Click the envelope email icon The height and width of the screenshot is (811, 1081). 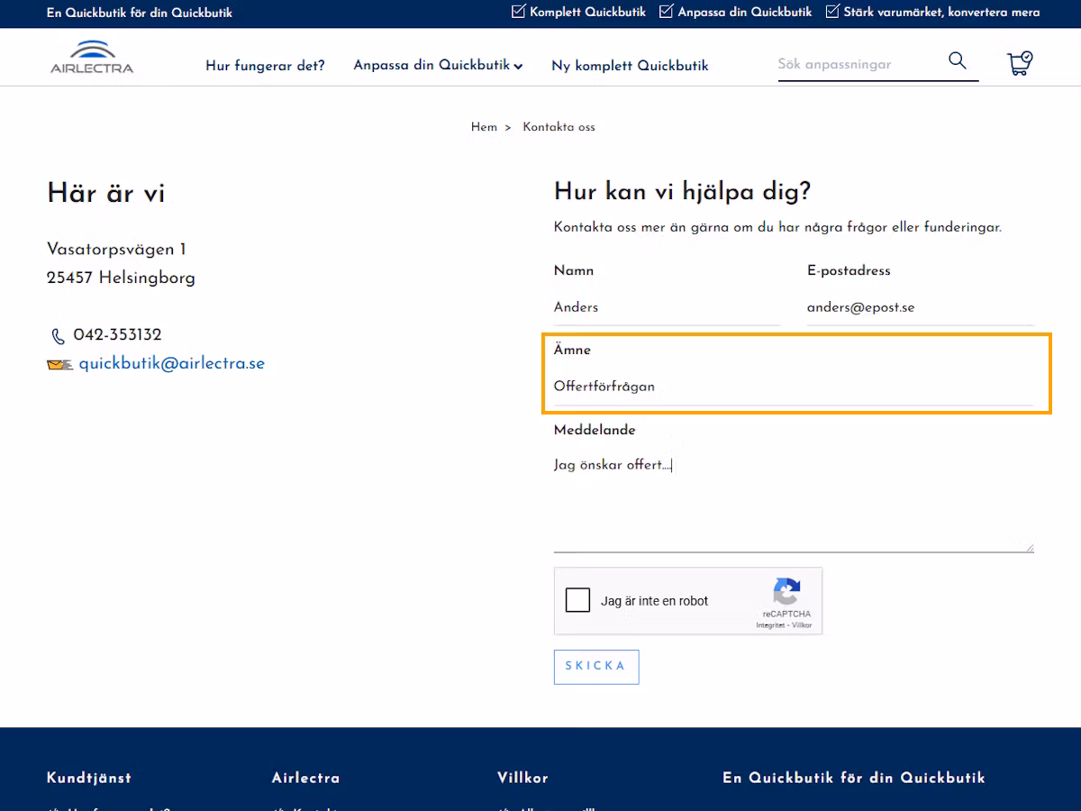point(59,365)
